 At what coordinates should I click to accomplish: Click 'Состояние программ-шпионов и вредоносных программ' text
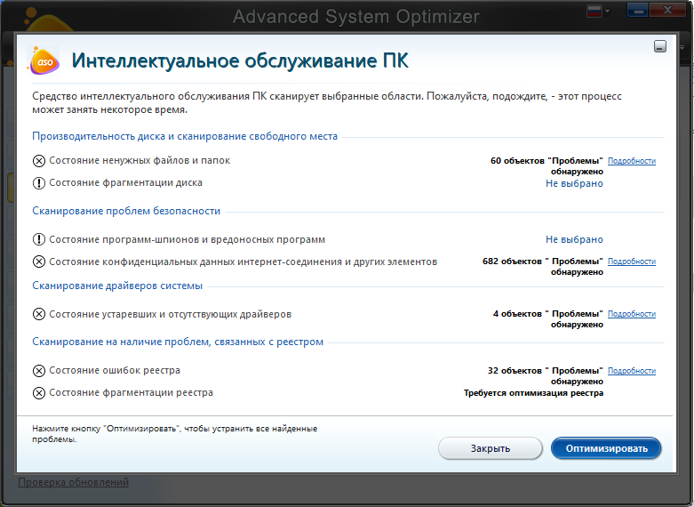(187, 240)
